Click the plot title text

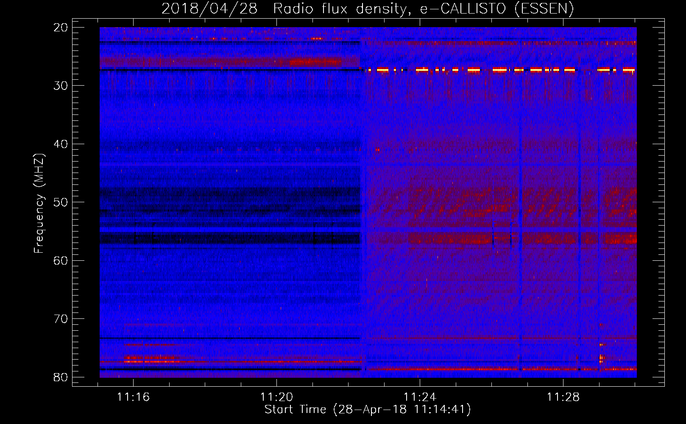(x=368, y=8)
